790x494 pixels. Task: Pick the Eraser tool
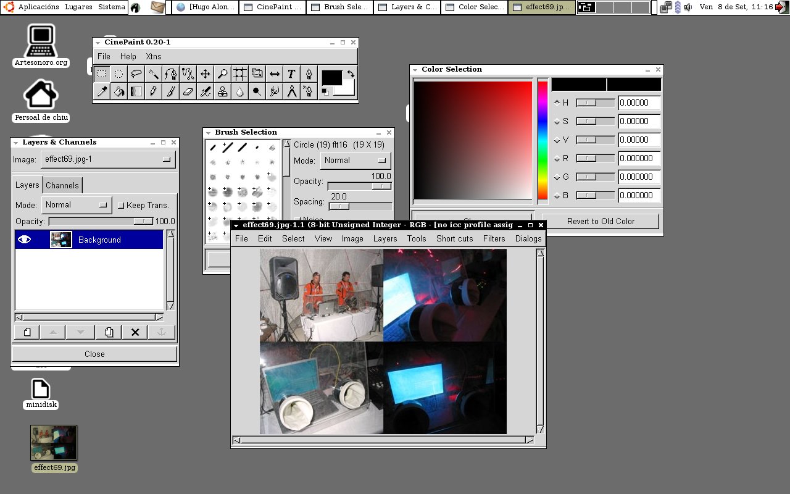[x=188, y=91]
